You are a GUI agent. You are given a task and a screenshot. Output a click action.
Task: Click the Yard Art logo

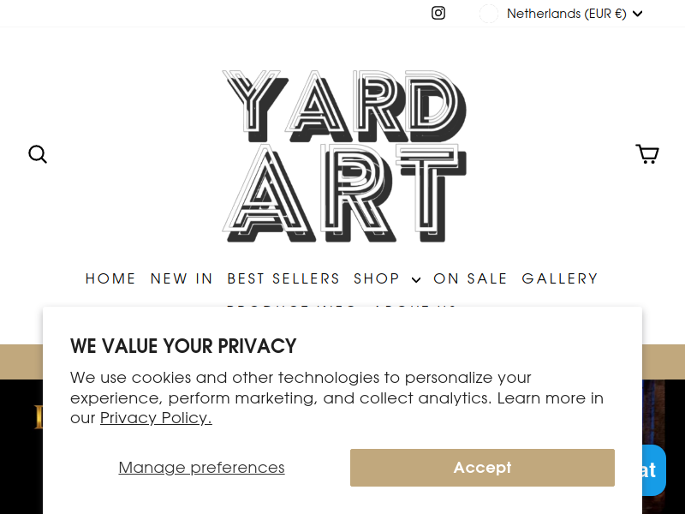click(344, 156)
